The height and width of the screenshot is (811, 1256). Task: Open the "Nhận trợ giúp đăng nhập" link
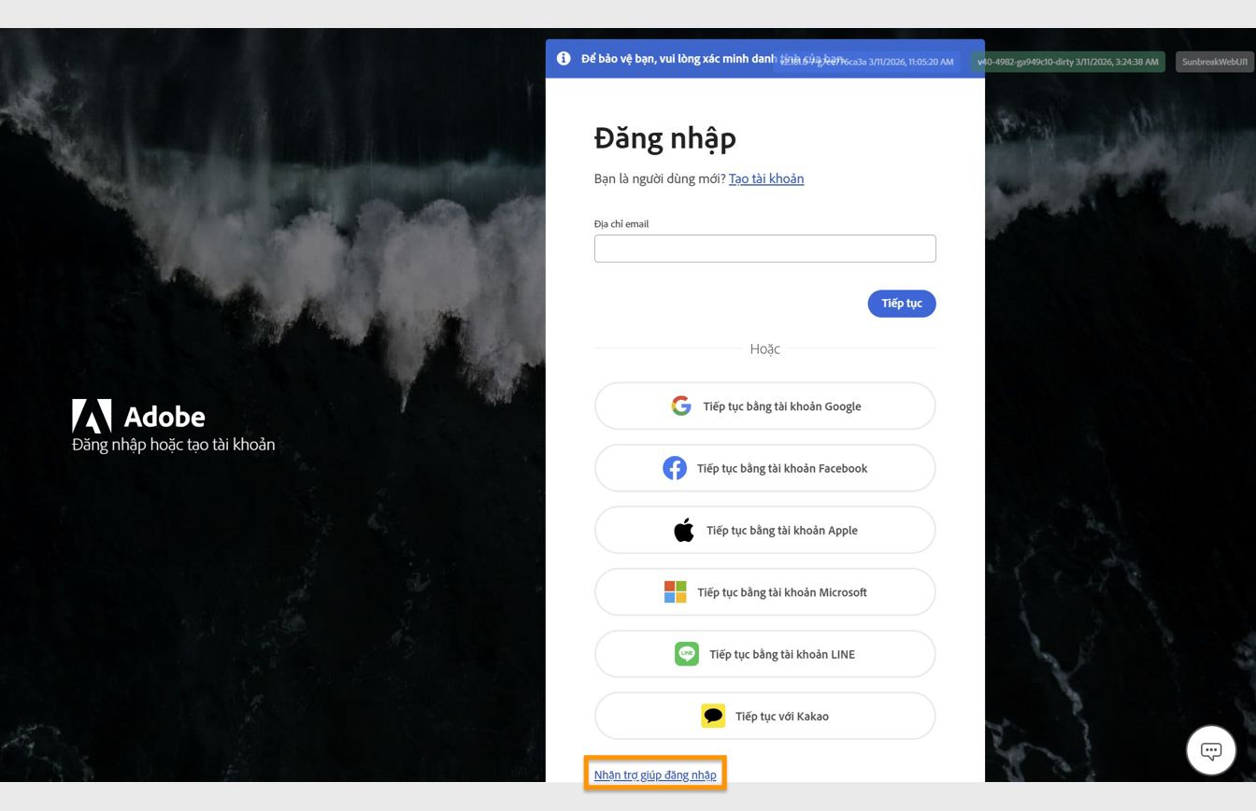click(x=655, y=775)
